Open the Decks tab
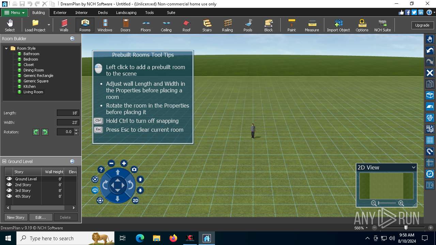 pos(103,13)
